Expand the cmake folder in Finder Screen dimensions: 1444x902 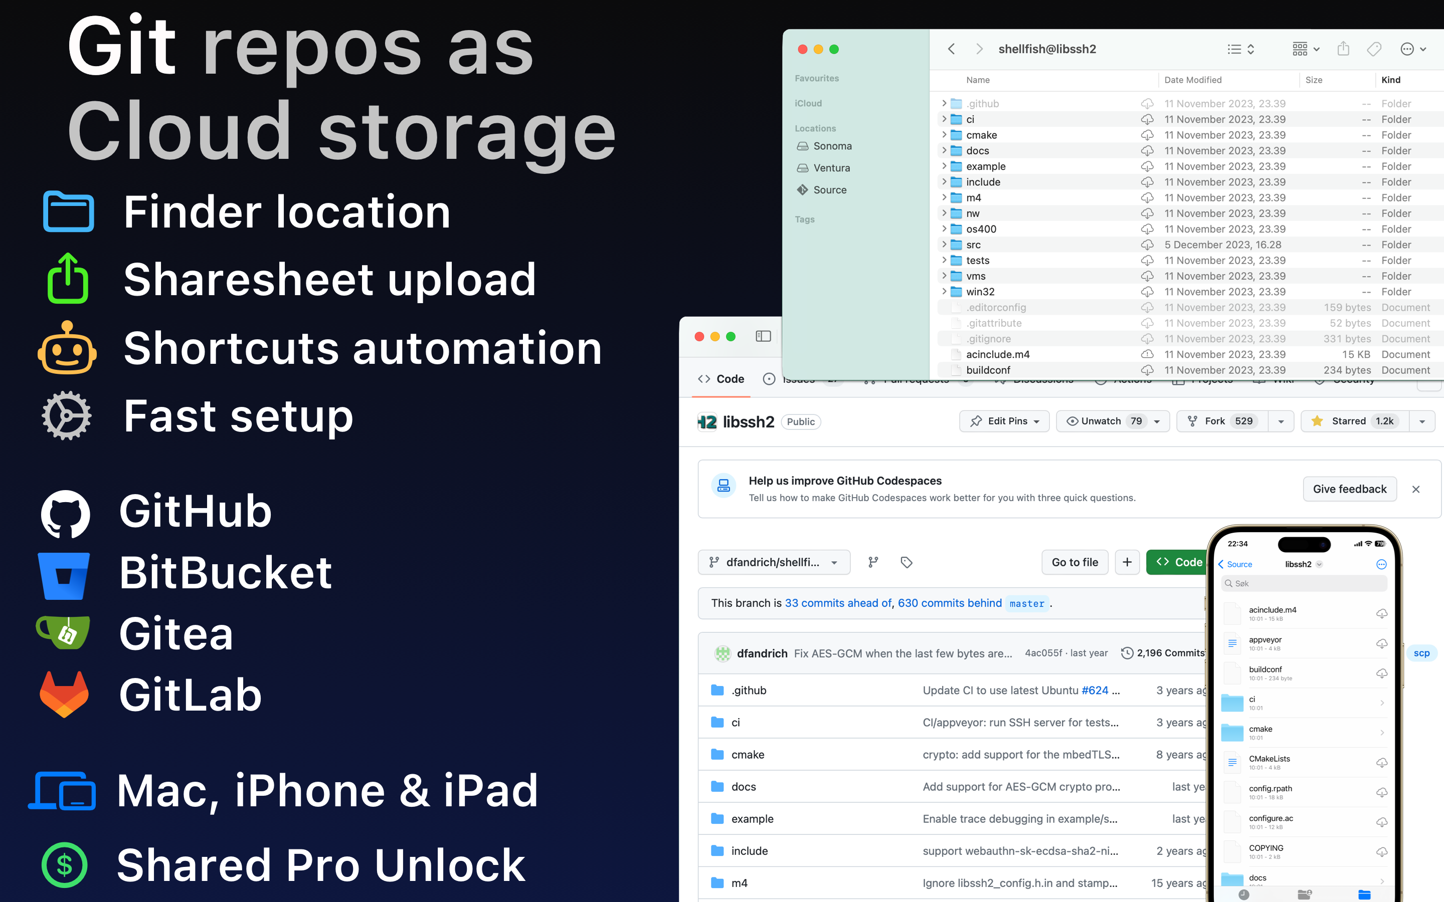pyautogui.click(x=944, y=135)
